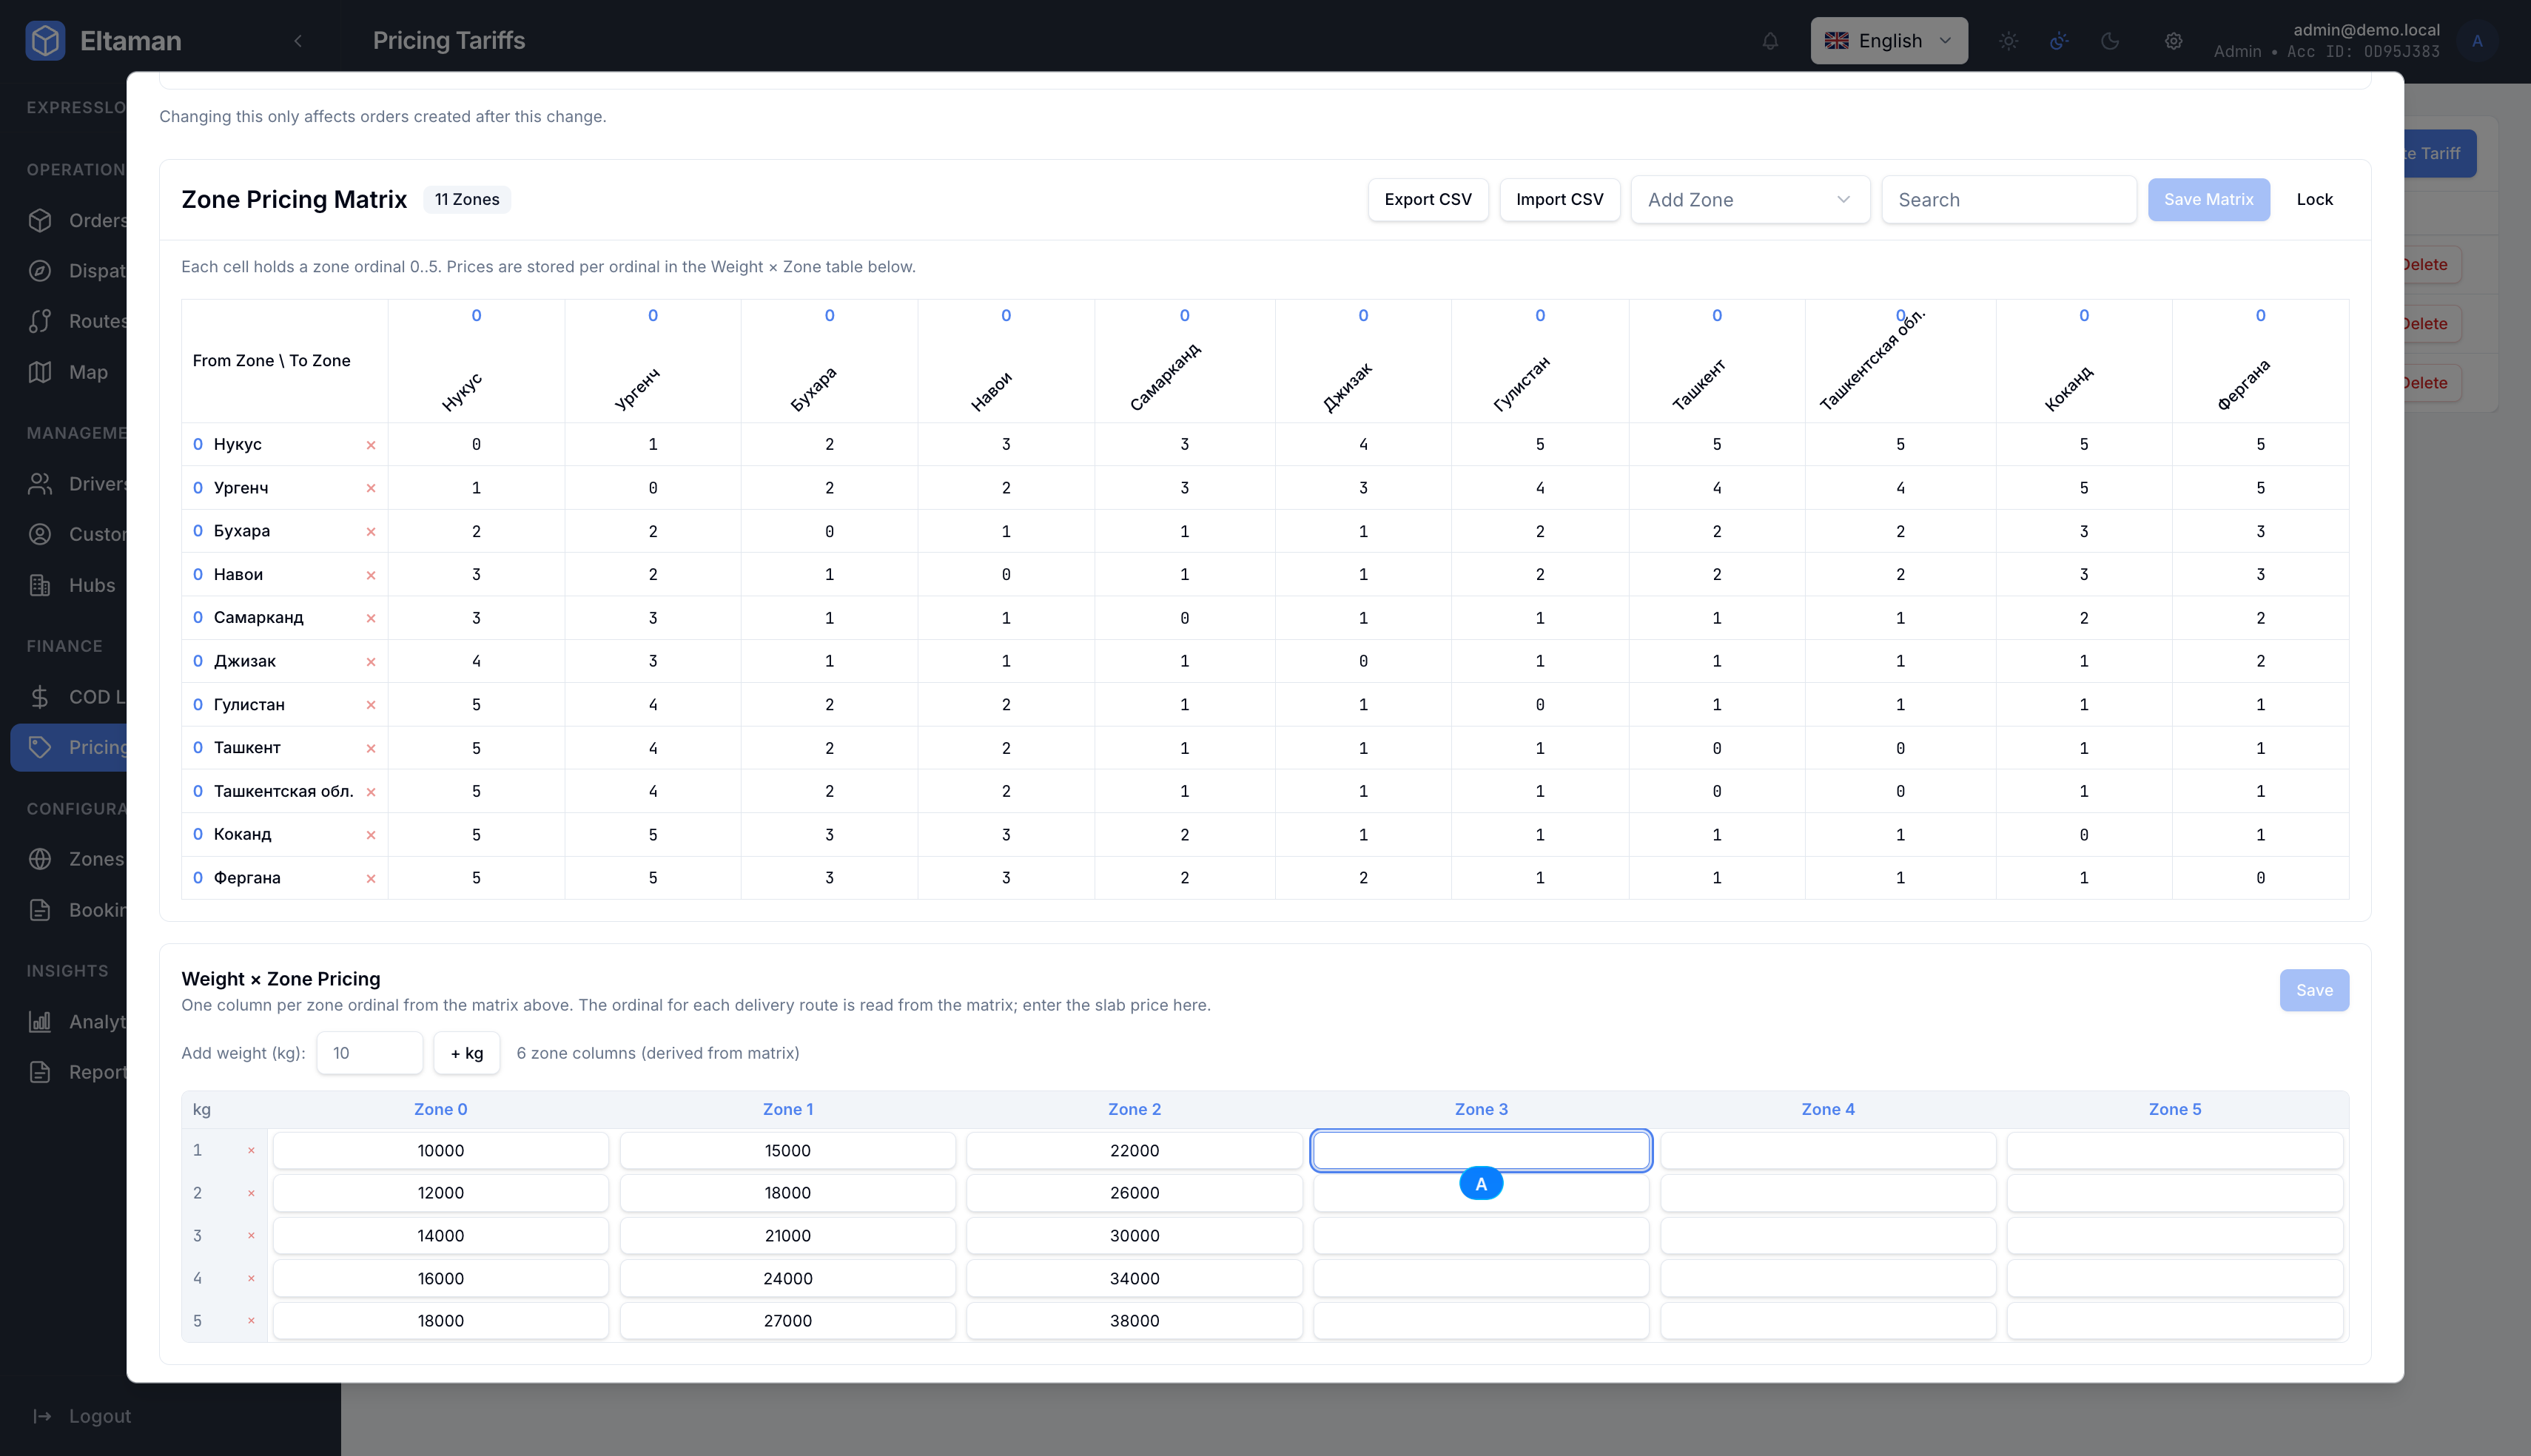Click the Eltaman cube logo
The image size is (2531, 1456).
click(x=45, y=41)
